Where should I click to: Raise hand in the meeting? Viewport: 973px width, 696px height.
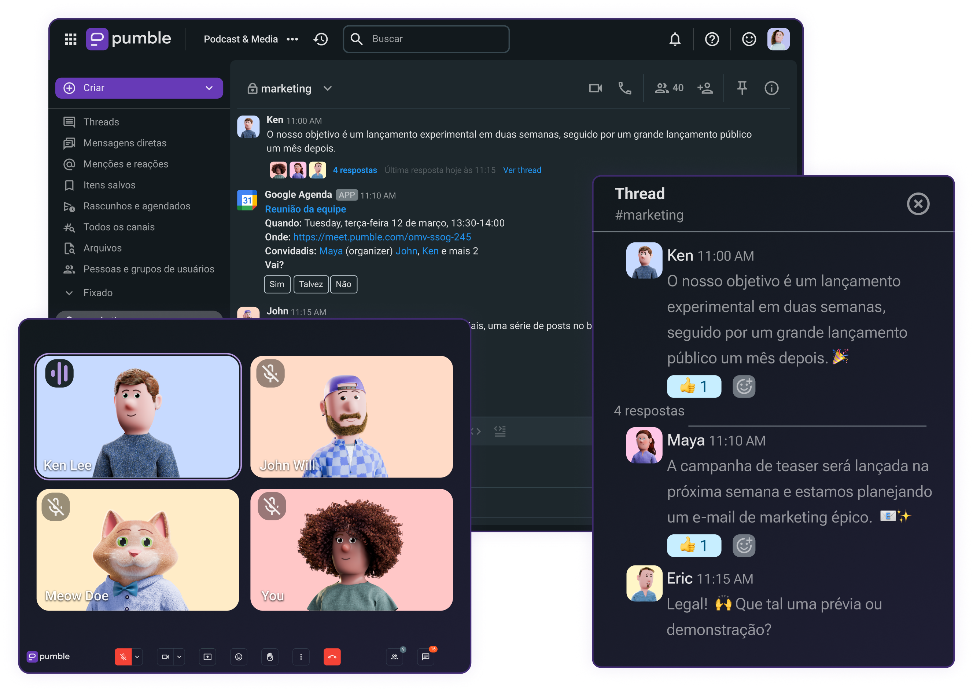(270, 656)
